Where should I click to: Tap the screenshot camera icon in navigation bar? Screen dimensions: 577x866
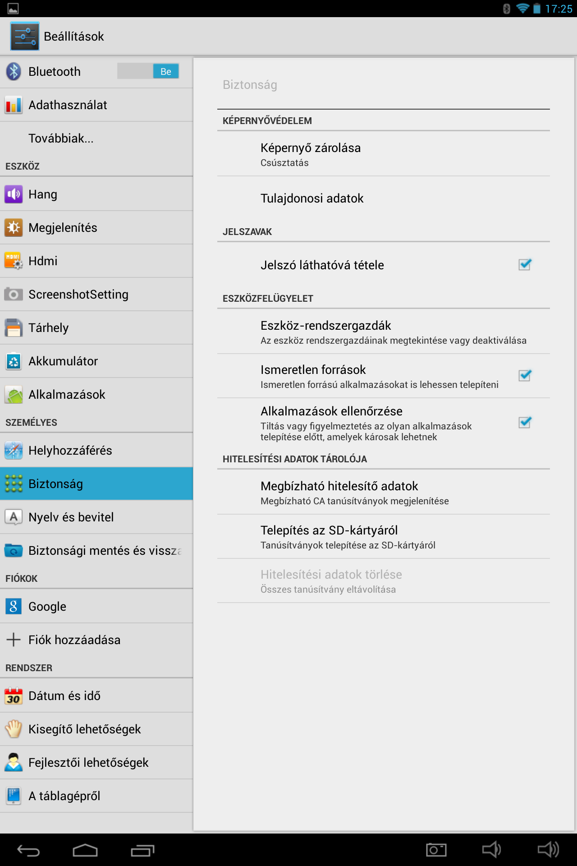(x=436, y=850)
